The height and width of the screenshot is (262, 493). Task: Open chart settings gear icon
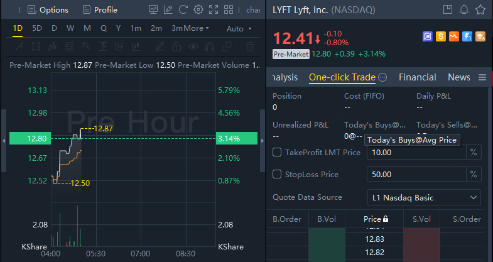click(x=198, y=9)
